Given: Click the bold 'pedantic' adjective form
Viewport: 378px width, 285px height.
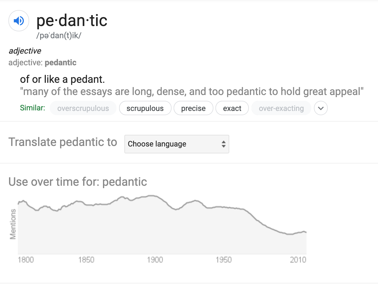Looking at the screenshot, I should pyautogui.click(x=61, y=63).
